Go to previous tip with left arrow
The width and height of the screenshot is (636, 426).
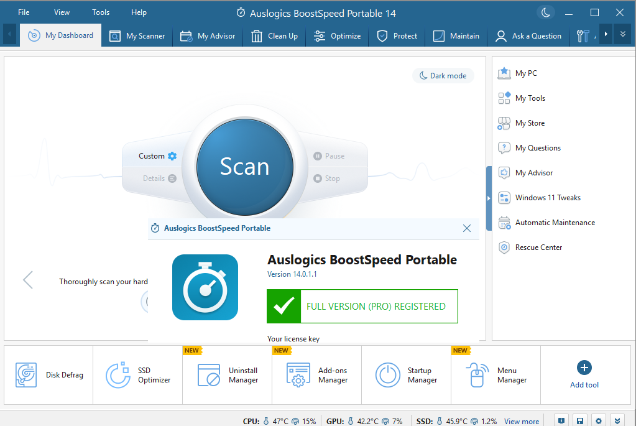pyautogui.click(x=28, y=280)
